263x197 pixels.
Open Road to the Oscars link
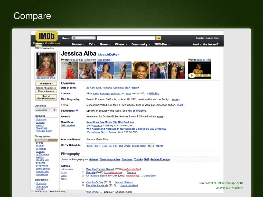205,44
